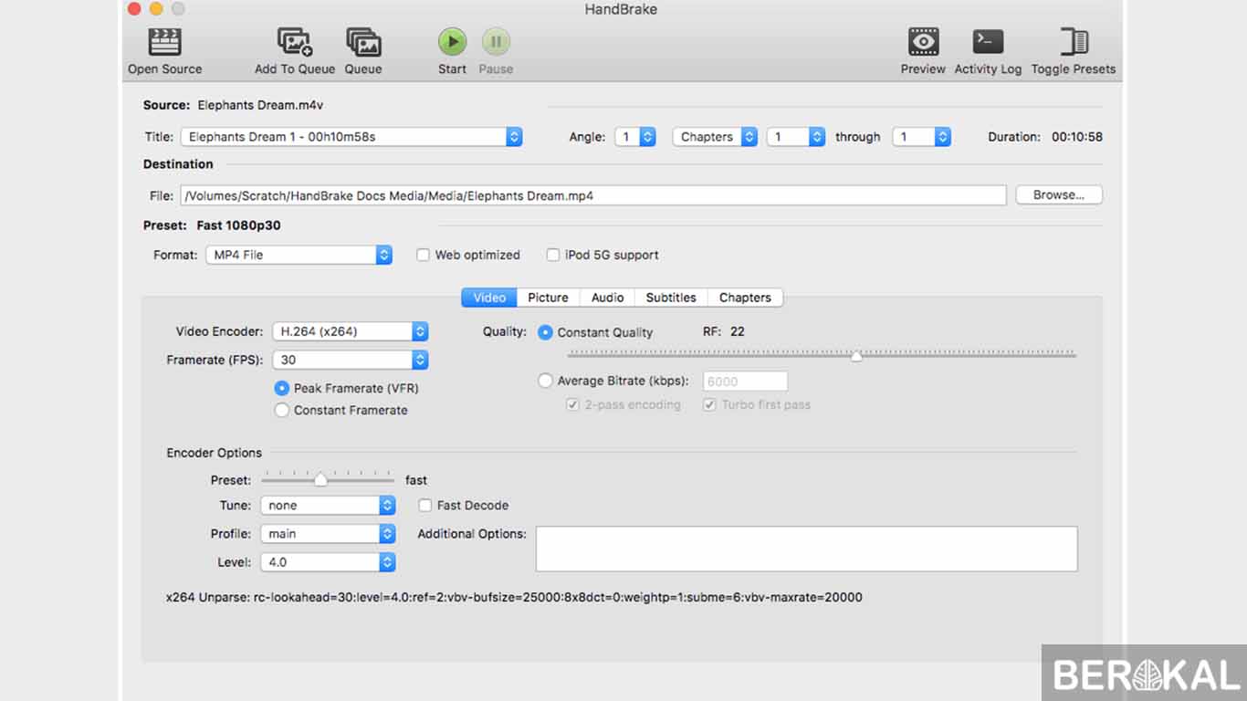This screenshot has height=701, width=1247.
Task: Open the Tune dropdown menu
Action: [x=327, y=505]
